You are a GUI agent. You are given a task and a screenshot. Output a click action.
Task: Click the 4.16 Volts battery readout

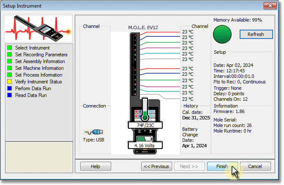[145, 146]
